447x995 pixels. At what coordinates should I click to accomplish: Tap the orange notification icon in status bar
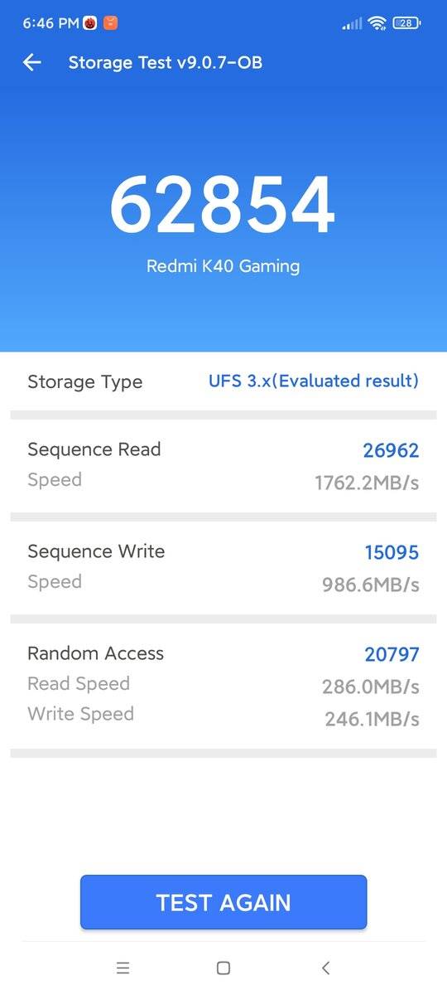pos(110,23)
